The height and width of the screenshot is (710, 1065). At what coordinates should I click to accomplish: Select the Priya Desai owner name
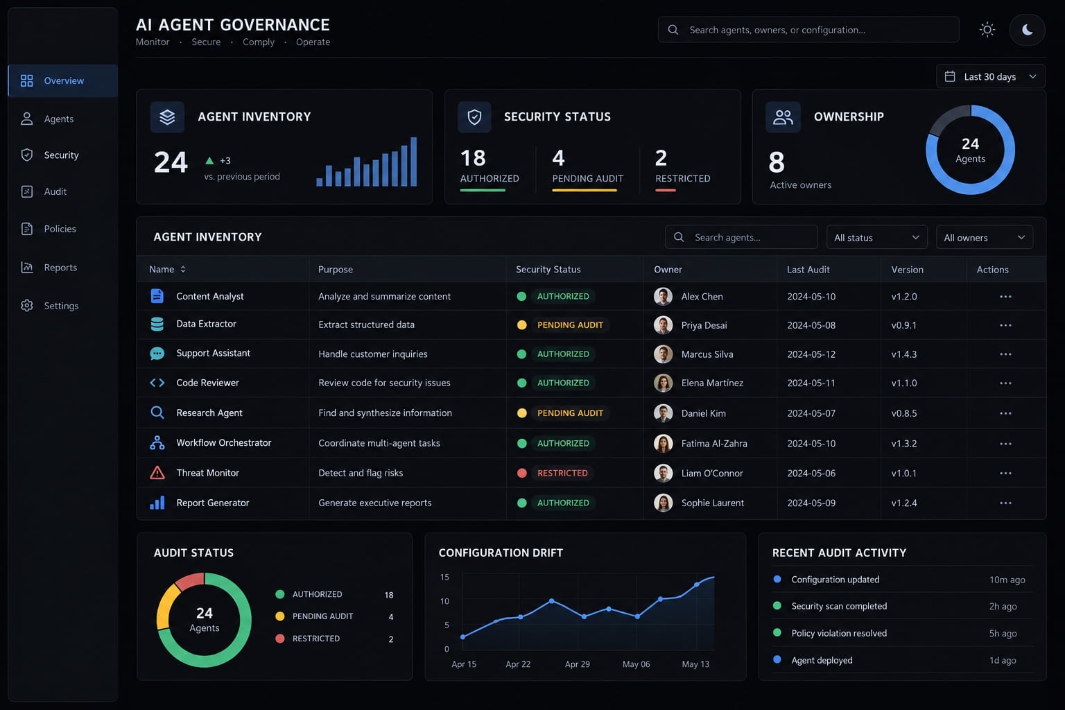704,325
